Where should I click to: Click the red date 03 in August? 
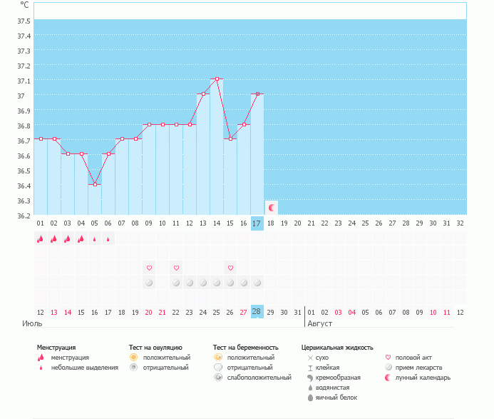coord(338,312)
